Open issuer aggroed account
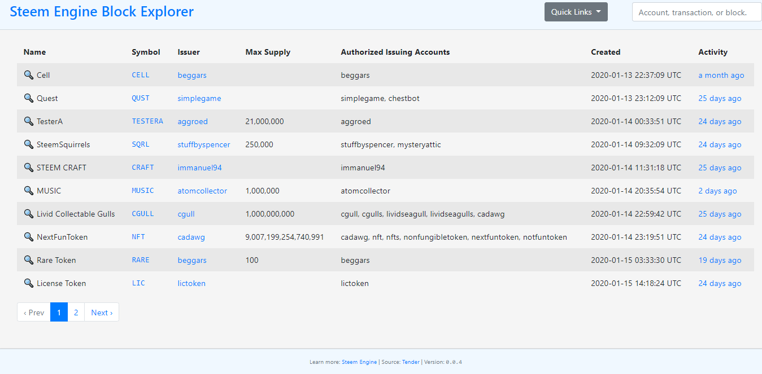 (x=193, y=121)
